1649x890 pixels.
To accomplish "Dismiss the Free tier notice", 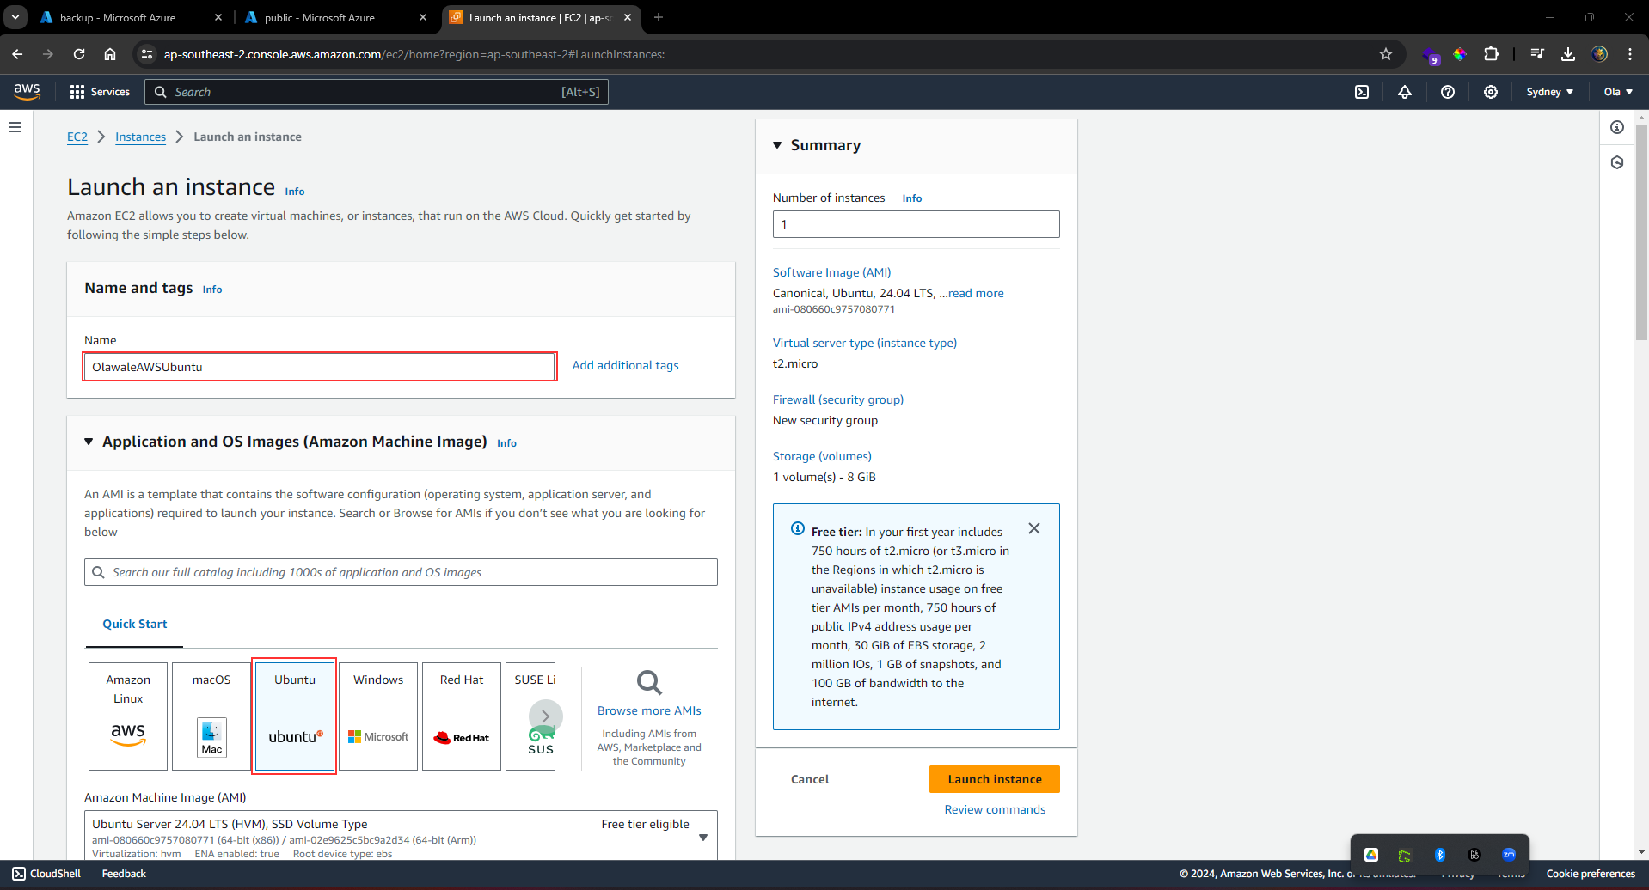I will coord(1034,528).
